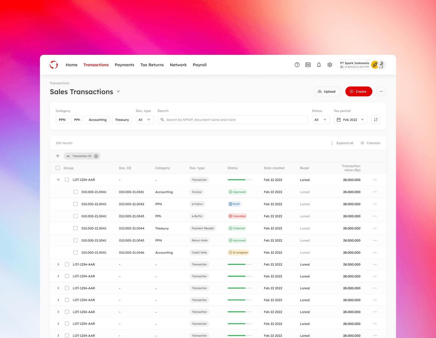
Task: Click the Draft status badge
Action: 234,204
